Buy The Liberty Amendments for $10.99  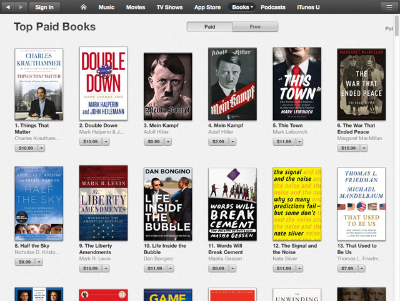(91, 268)
